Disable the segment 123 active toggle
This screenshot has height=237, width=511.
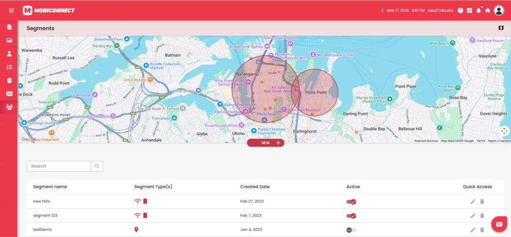pyautogui.click(x=351, y=216)
